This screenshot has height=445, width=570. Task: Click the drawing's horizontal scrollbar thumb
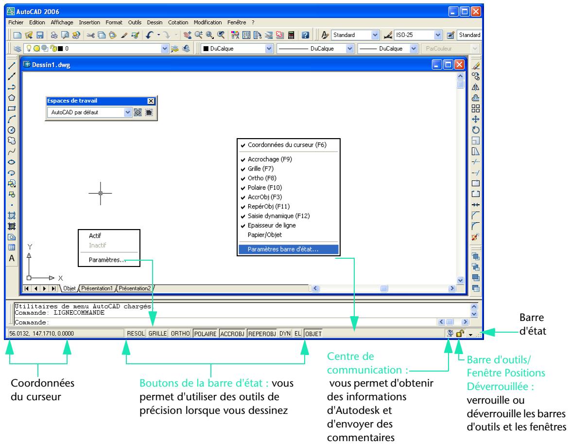[384, 288]
